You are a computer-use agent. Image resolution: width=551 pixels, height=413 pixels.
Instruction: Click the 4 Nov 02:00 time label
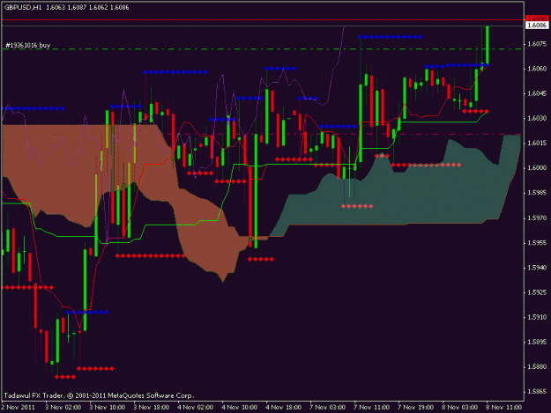(x=196, y=408)
